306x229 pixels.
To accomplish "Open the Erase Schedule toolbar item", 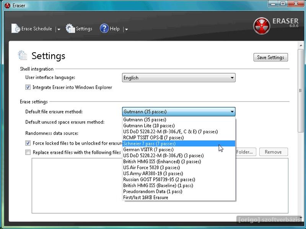I will [36, 29].
